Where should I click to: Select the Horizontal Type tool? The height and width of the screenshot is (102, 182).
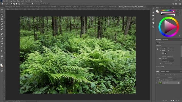click(2, 48)
